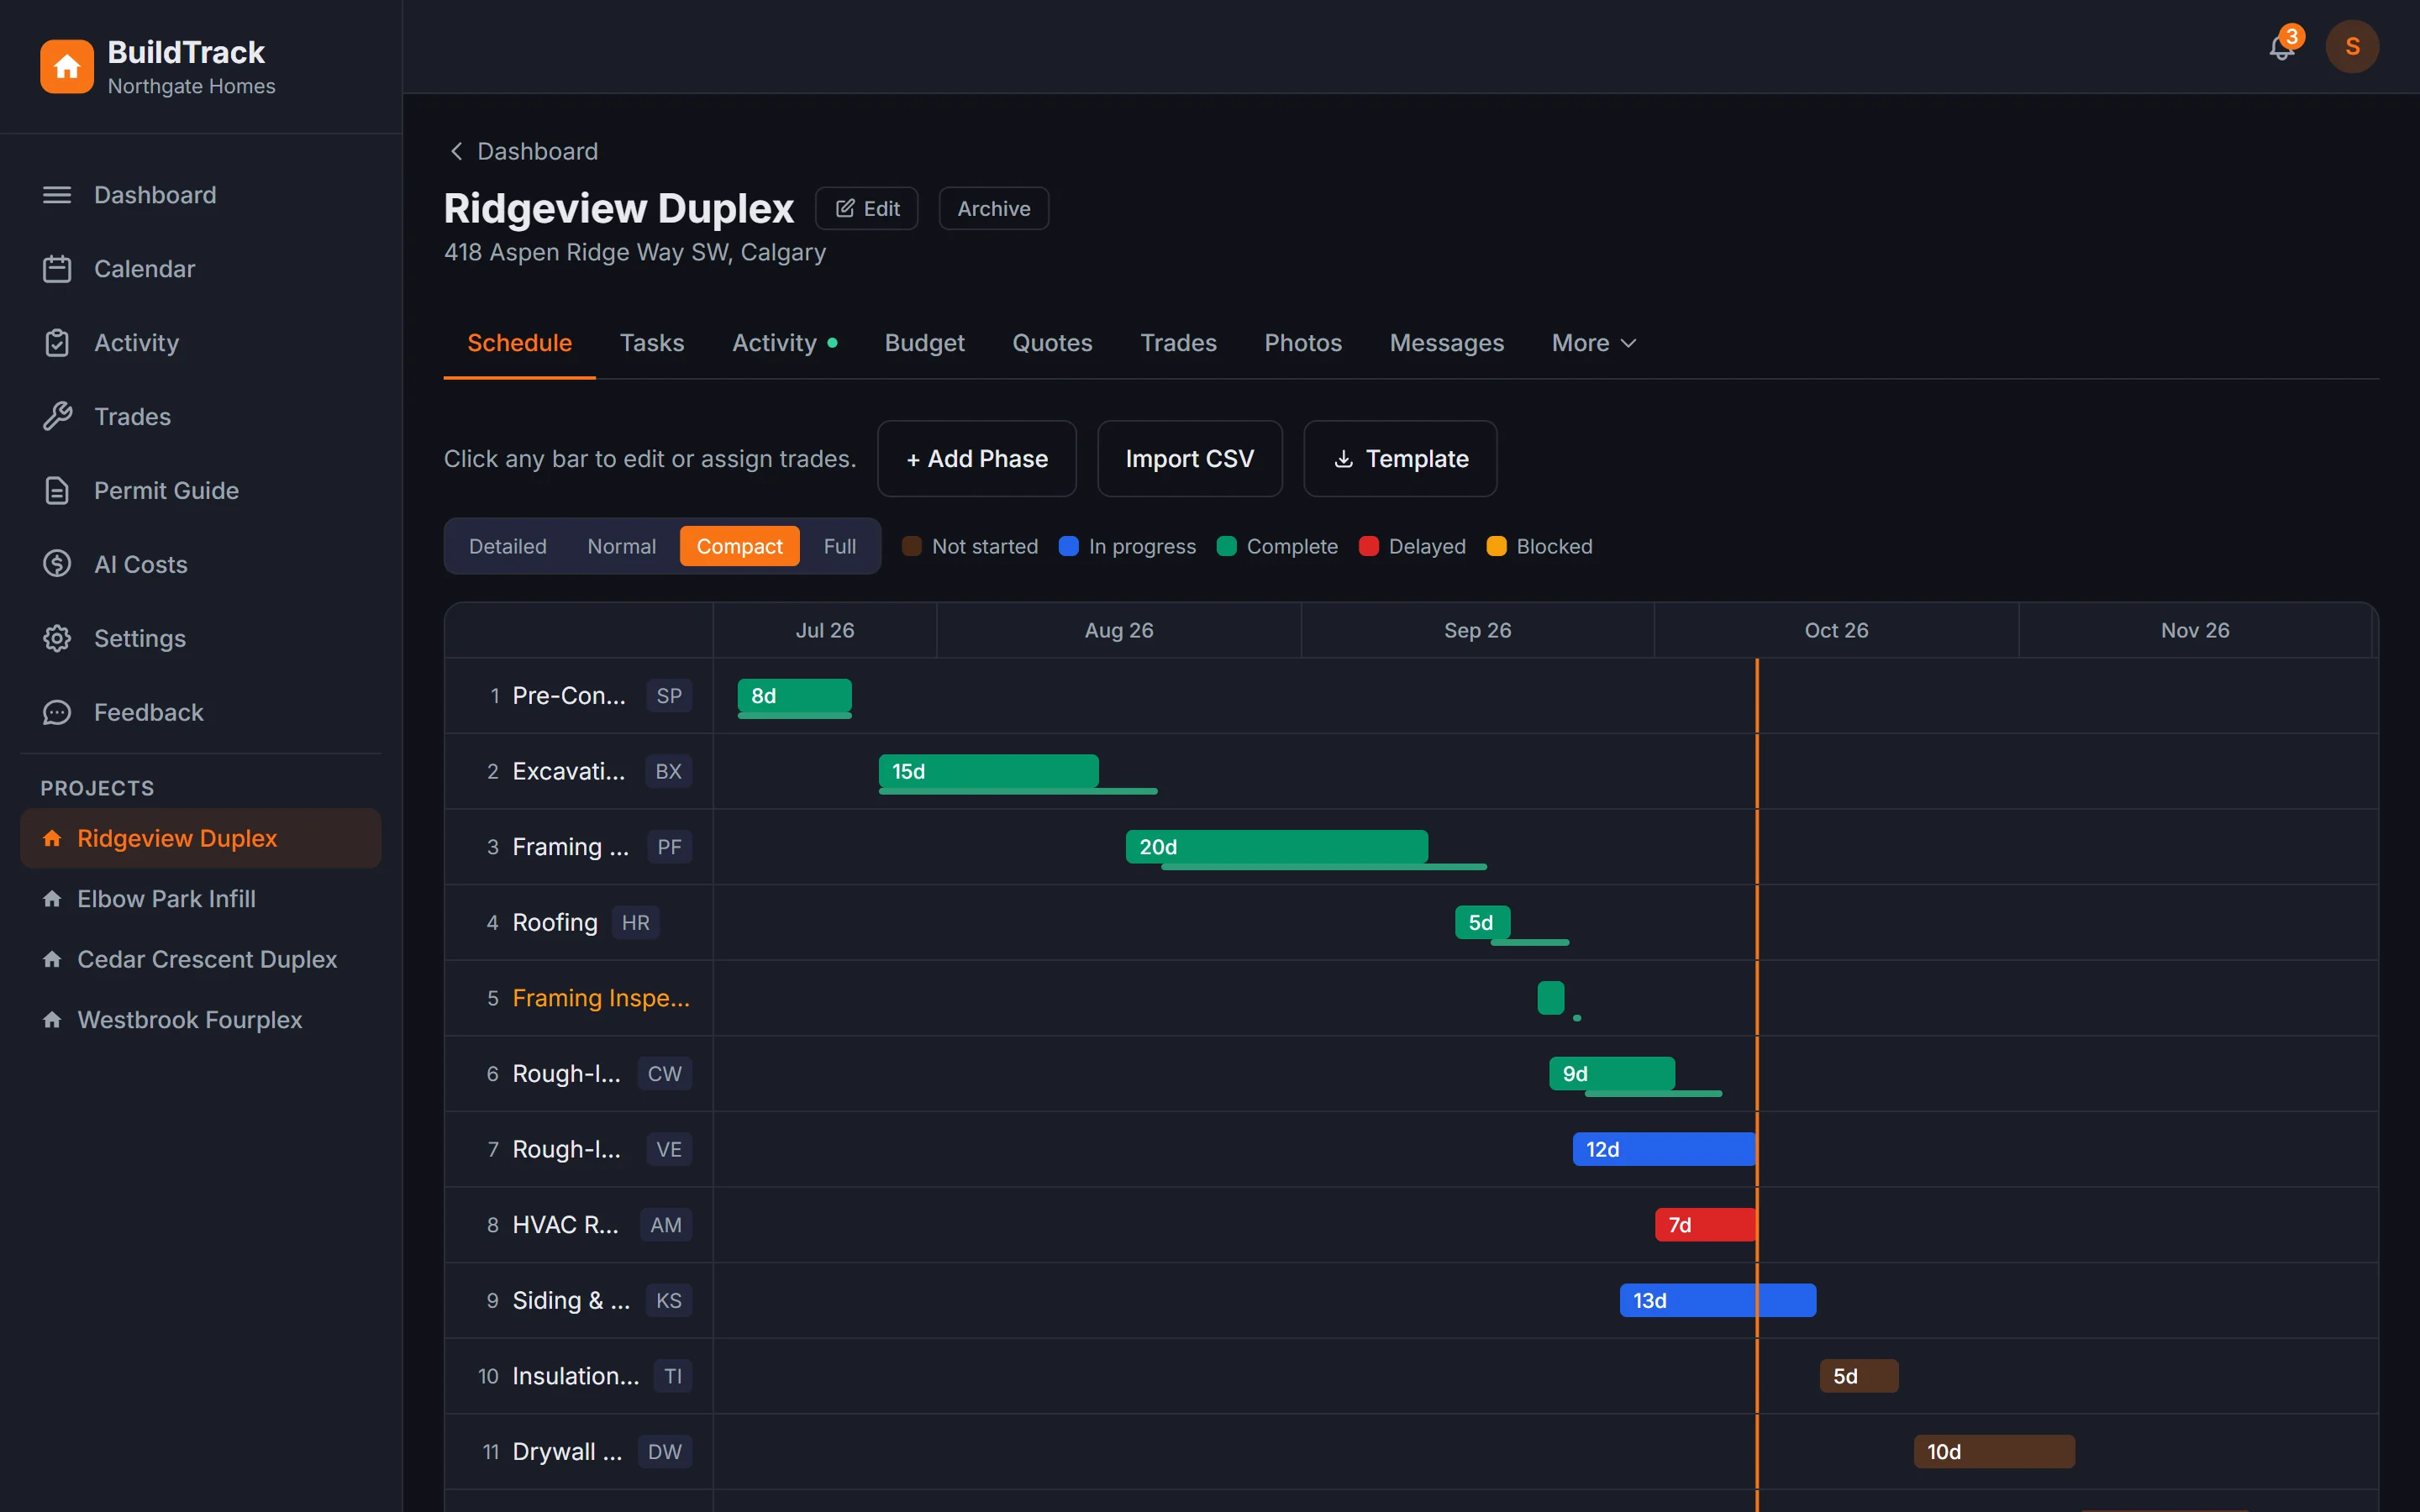Select the Compact view option
The height and width of the screenshot is (1512, 2420).
pos(739,546)
